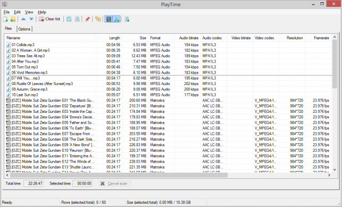The height and width of the screenshot is (207, 342).
Task: Sort by the Audio codec column header
Action: pos(214,38)
